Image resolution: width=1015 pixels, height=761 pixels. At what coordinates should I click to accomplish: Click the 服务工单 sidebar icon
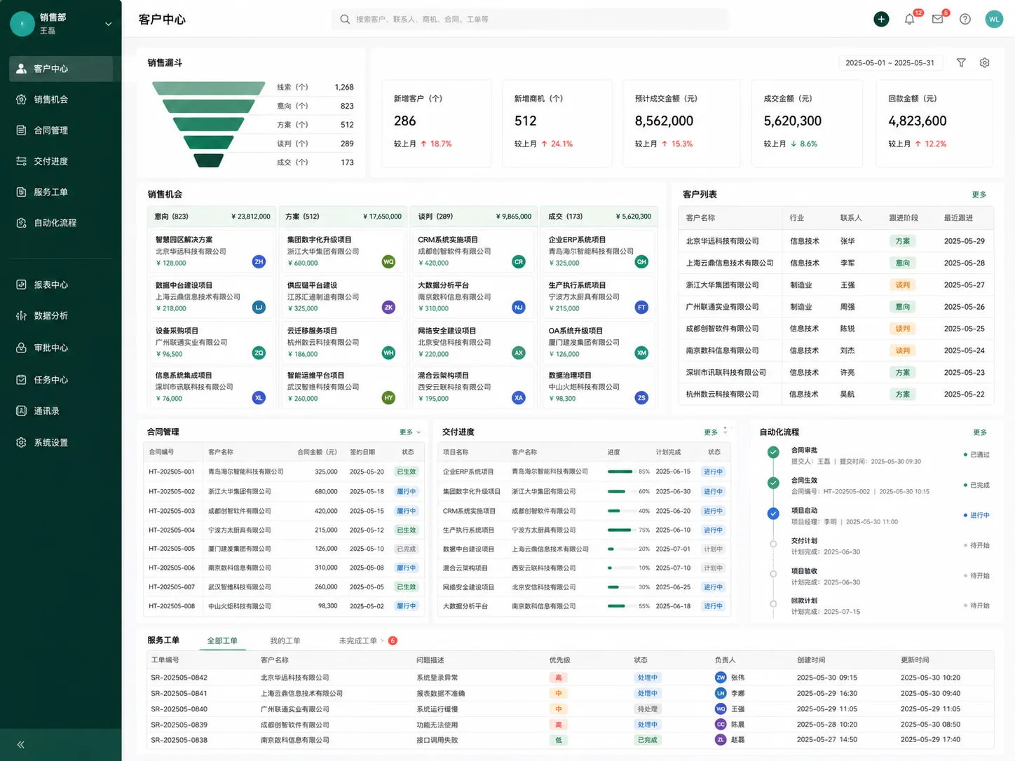[x=21, y=192]
